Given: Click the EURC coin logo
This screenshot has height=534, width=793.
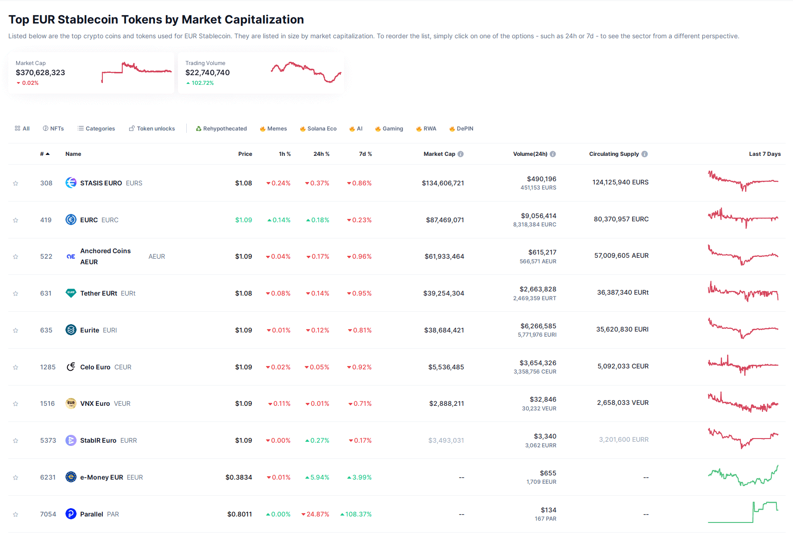Looking at the screenshot, I should tap(71, 220).
